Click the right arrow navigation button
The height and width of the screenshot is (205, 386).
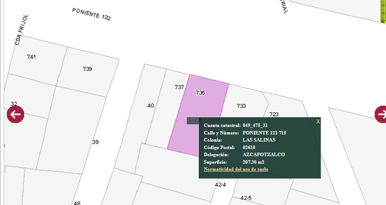point(381,114)
